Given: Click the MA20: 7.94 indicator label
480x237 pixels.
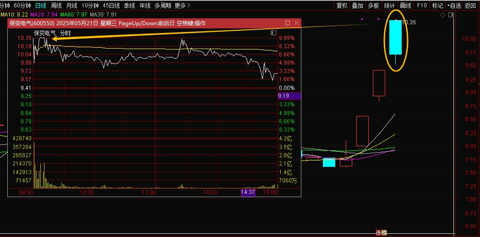Looking at the screenshot, I should (x=44, y=14).
